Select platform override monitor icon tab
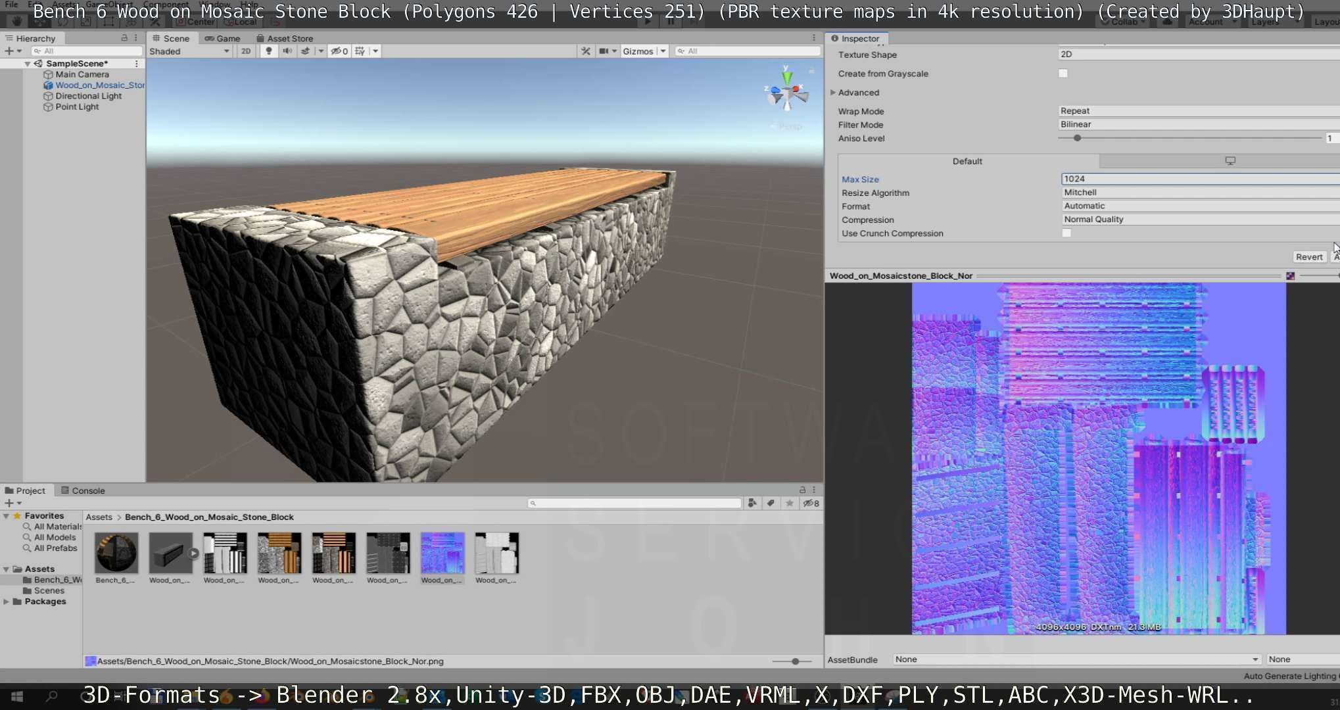1340x710 pixels. point(1230,161)
